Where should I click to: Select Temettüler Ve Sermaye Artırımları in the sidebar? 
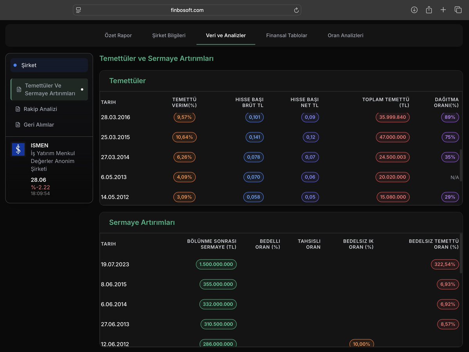point(49,89)
